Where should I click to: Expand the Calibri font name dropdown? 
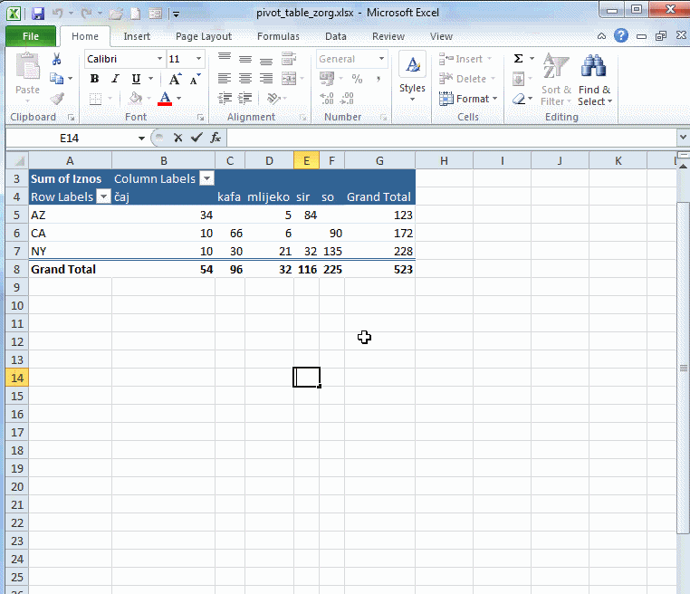pos(160,59)
